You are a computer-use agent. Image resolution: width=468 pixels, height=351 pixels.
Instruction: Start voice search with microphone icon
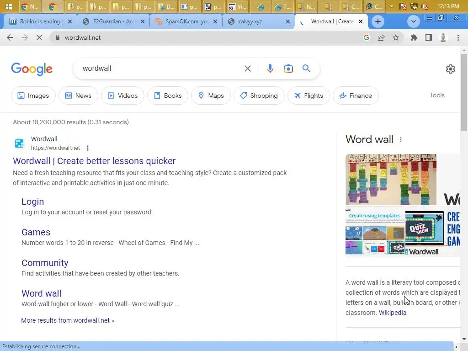(270, 69)
